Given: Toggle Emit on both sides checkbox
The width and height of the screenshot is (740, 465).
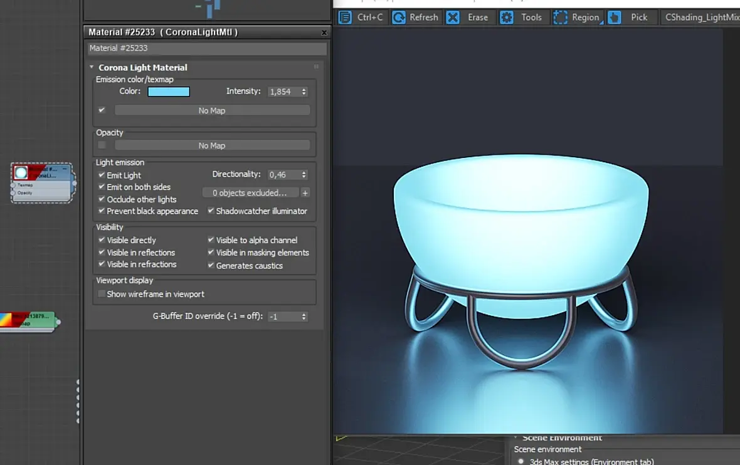Looking at the screenshot, I should tap(102, 187).
